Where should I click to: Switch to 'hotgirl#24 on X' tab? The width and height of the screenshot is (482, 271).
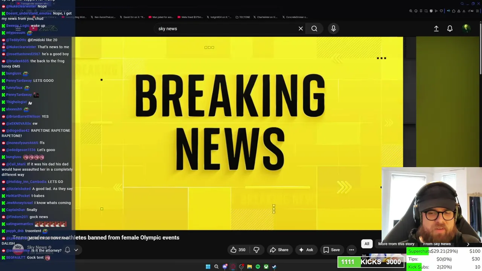click(218, 17)
